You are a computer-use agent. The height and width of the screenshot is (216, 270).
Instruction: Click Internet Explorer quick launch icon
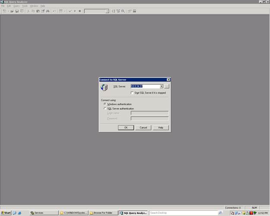[19, 213]
